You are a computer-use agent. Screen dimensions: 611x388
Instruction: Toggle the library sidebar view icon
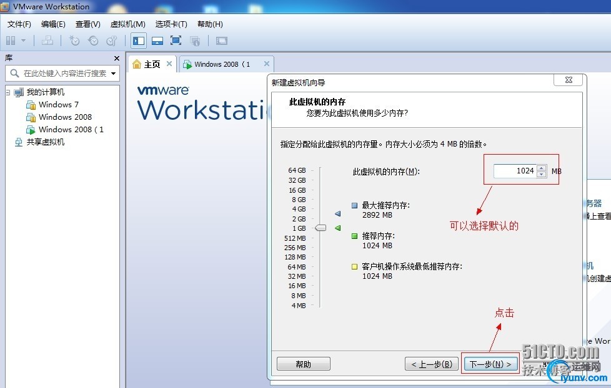pyautogui.click(x=139, y=41)
